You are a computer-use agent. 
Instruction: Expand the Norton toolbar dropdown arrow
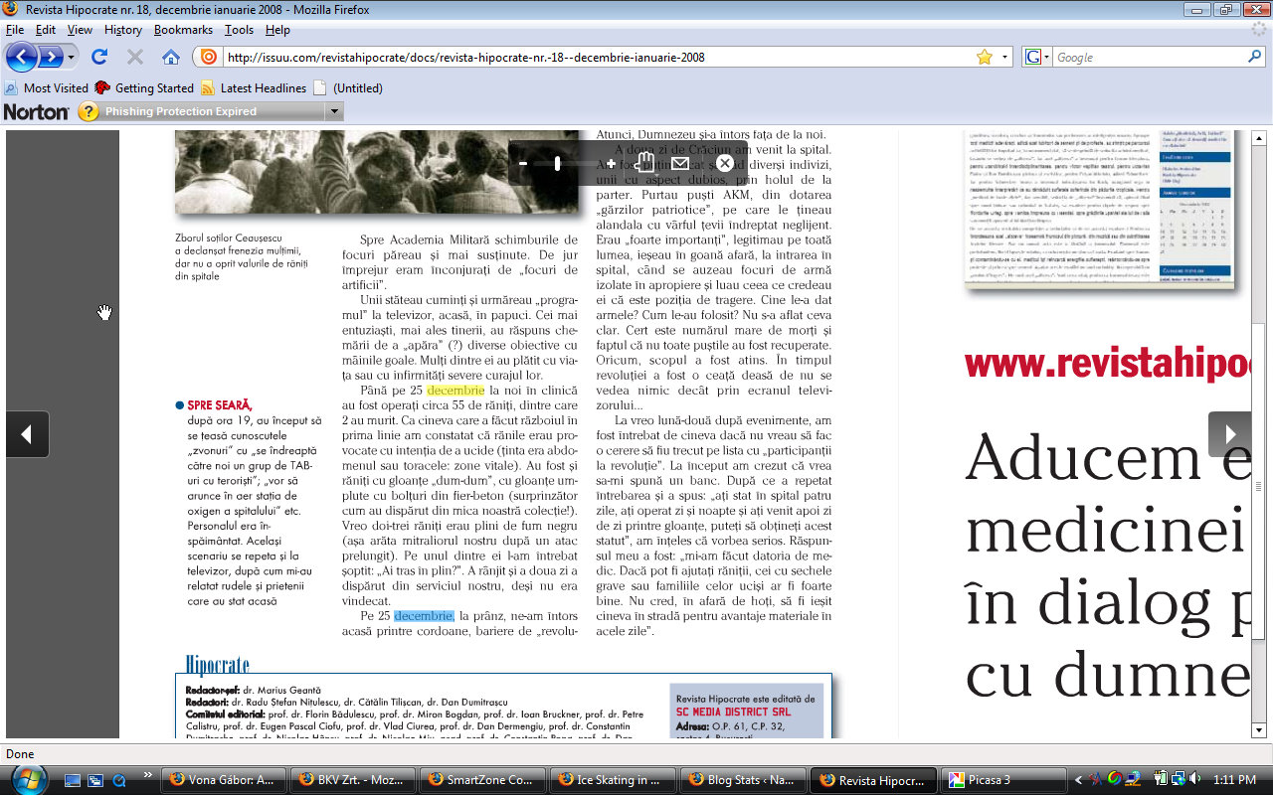click(x=334, y=111)
